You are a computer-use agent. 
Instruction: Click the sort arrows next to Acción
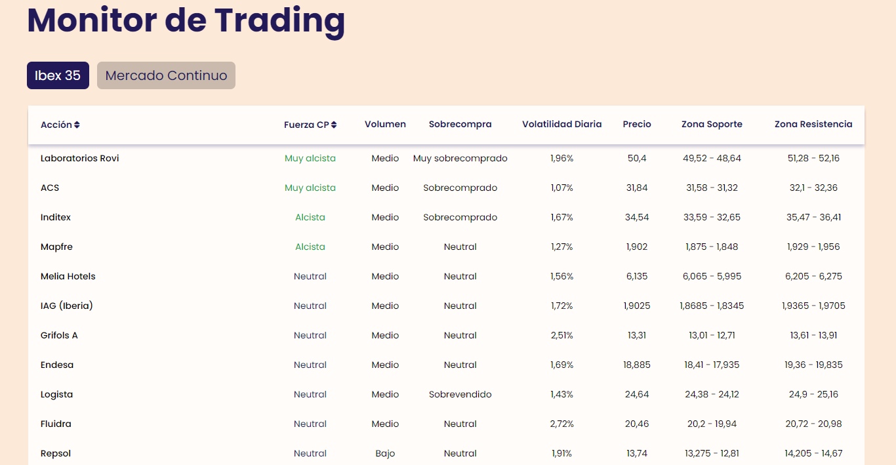click(x=77, y=125)
